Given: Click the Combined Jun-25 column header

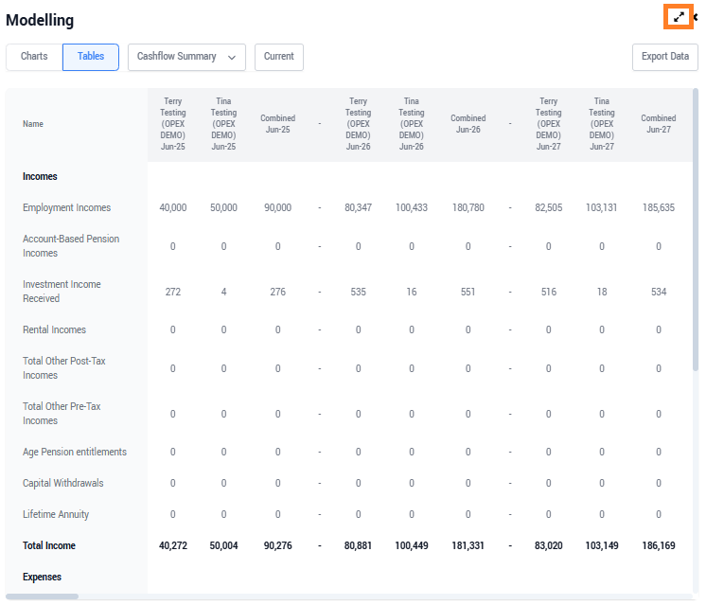Looking at the screenshot, I should [x=277, y=124].
